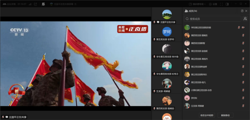Image resolution: width=250 pixels, height=120 pixels.
Task: Toggle the muted mic for 罗仔秋
Action: point(243,98)
